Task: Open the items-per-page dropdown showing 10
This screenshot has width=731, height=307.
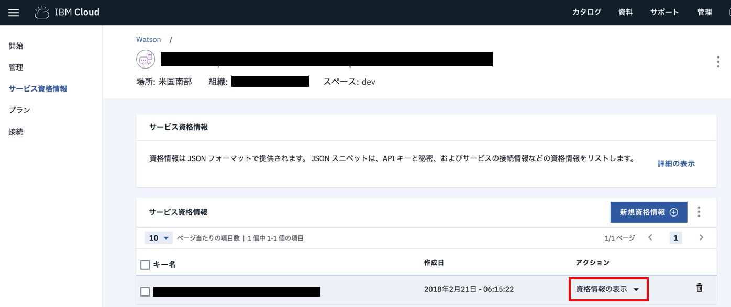Action: pos(159,238)
